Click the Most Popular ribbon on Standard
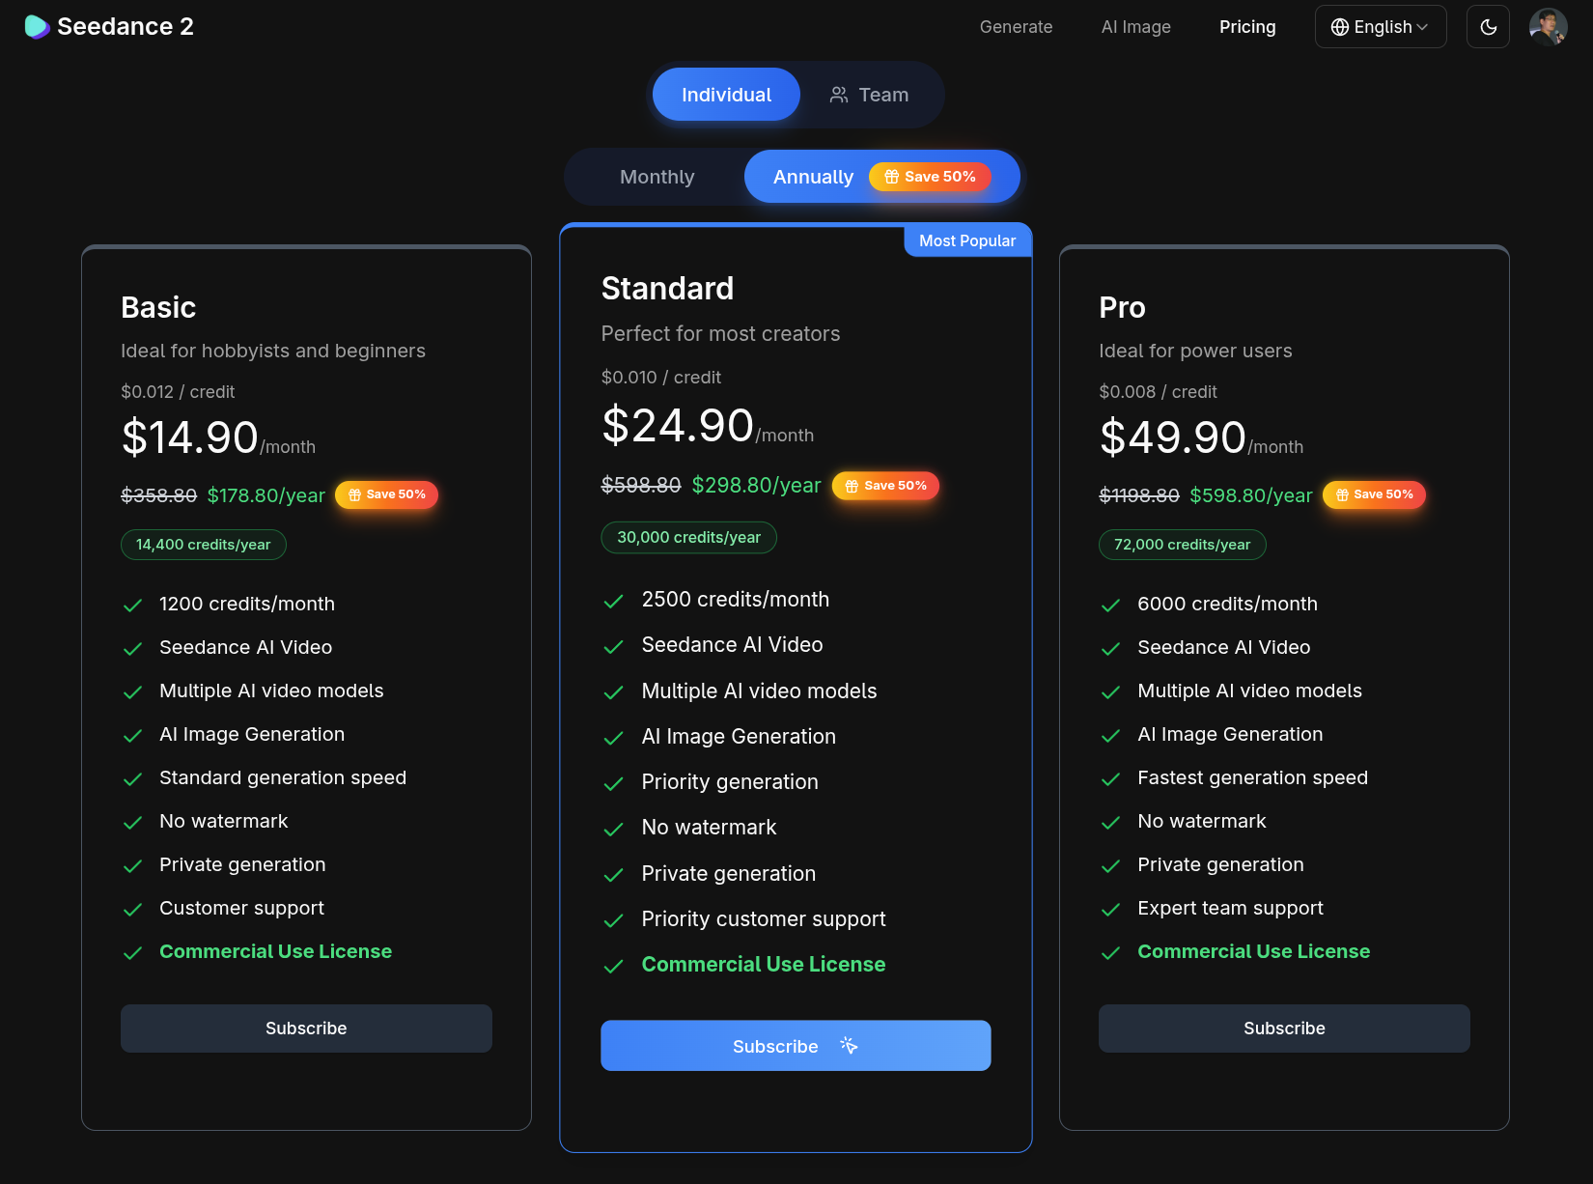1593x1184 pixels. tap(966, 240)
